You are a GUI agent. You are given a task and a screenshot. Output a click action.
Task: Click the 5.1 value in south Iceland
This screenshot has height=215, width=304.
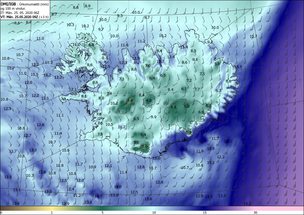[136, 143]
